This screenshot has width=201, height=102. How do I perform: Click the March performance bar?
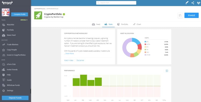(x=91, y=83)
